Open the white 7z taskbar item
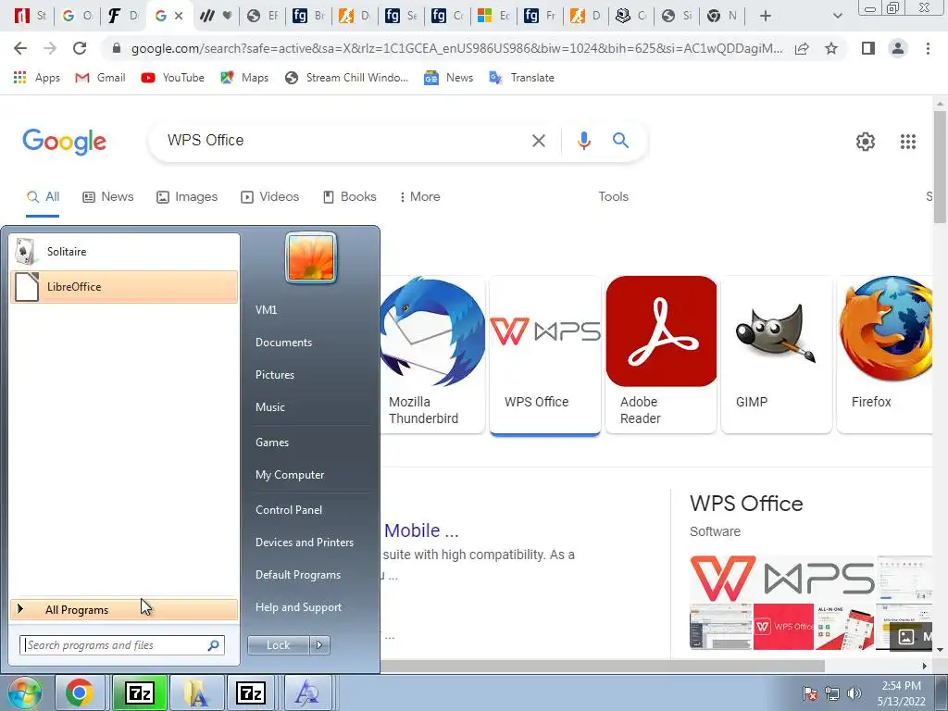 pos(251,692)
